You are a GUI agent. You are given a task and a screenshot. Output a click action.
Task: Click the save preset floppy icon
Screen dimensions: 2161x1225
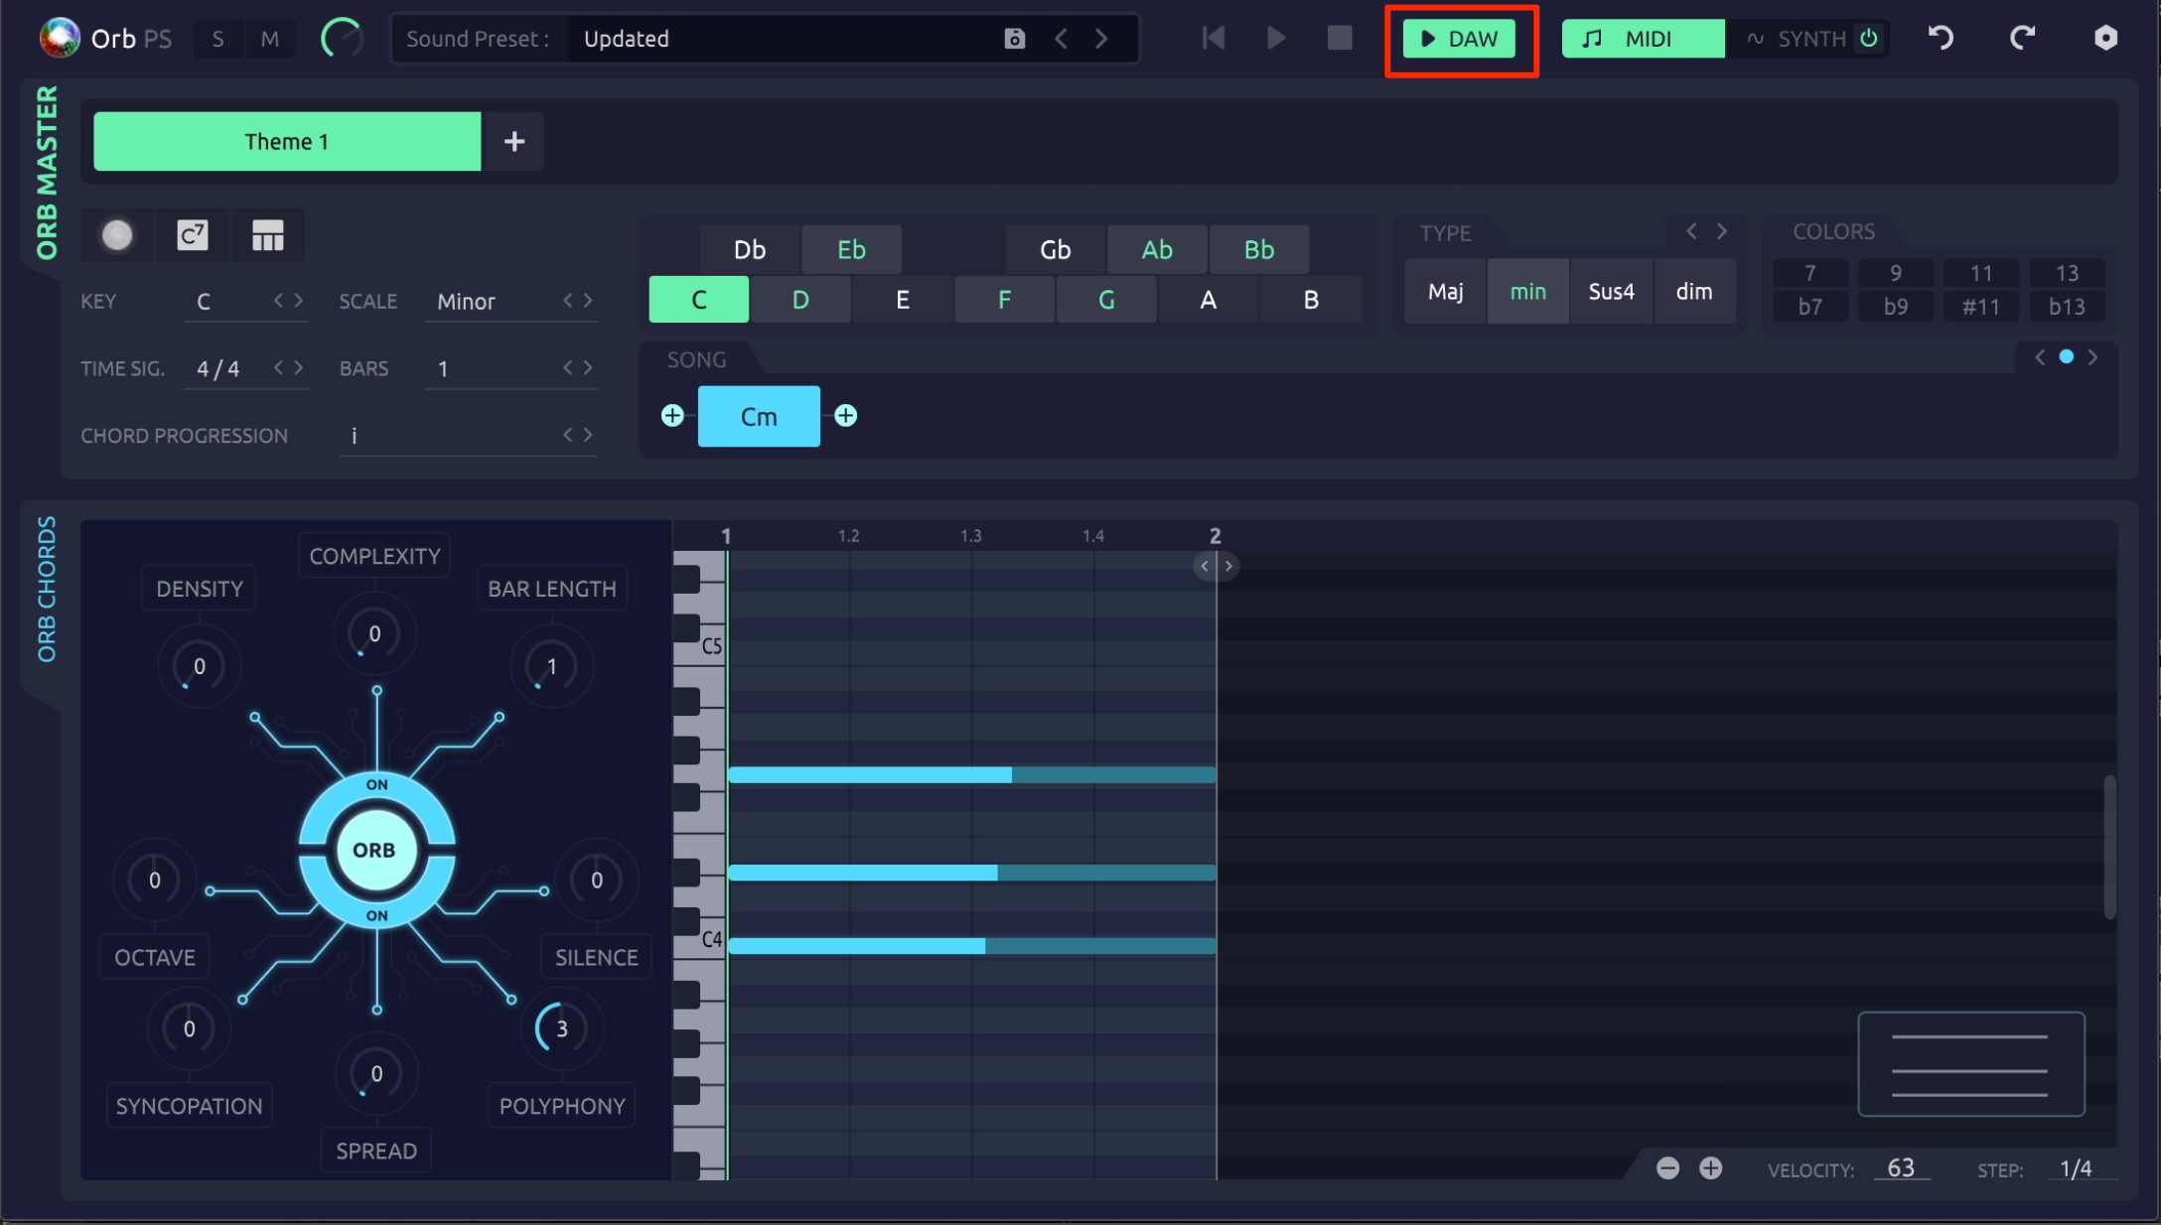(x=1014, y=39)
